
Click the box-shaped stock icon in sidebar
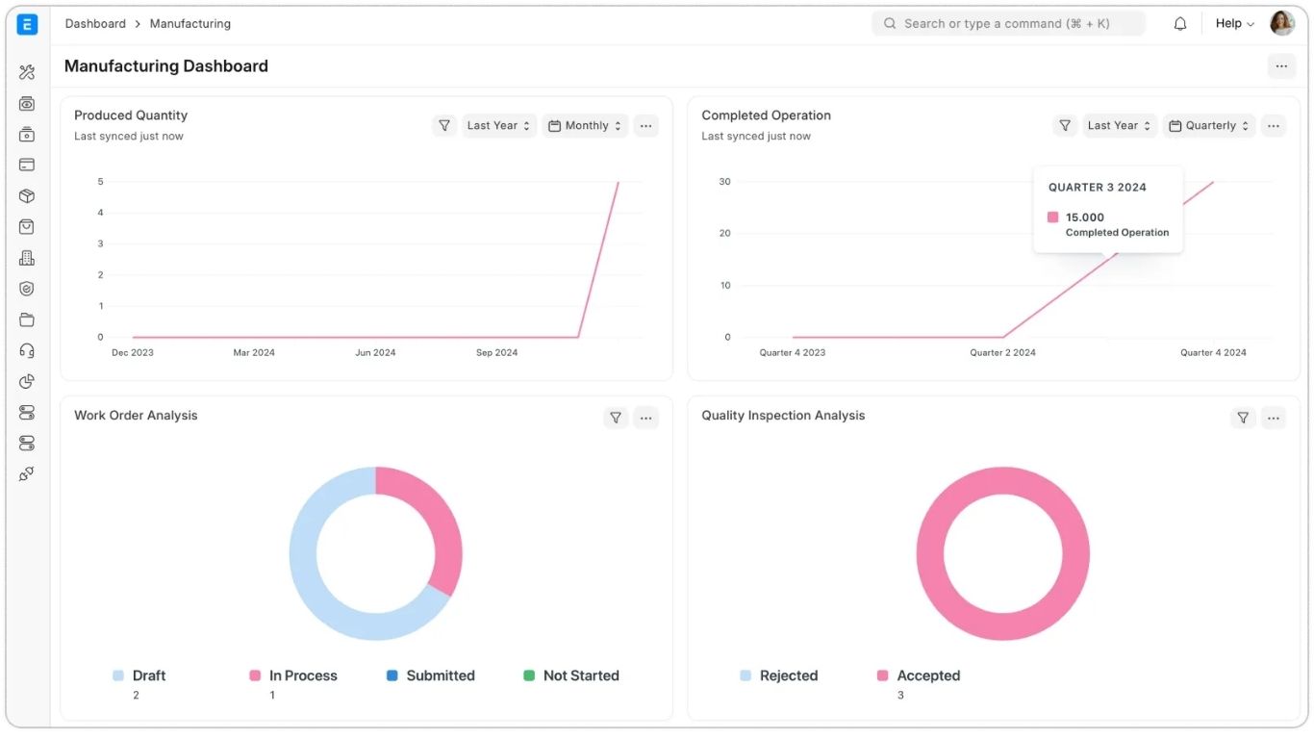coord(27,196)
